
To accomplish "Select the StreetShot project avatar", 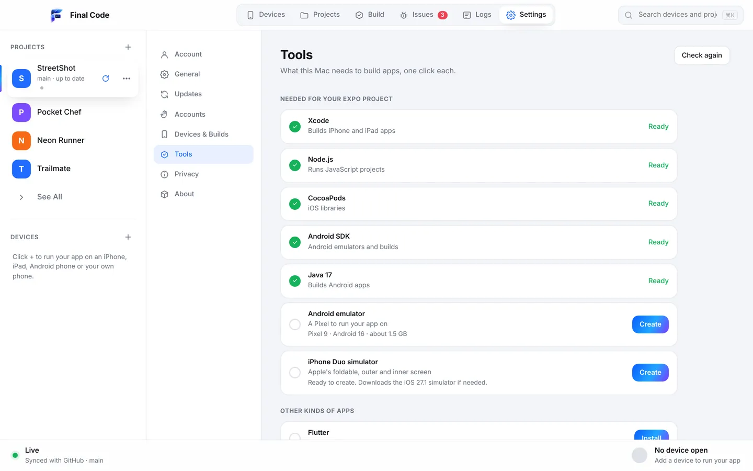I will [21, 78].
